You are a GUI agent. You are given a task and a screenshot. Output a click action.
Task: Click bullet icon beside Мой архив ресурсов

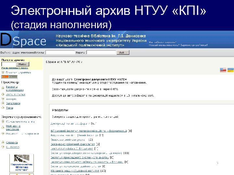click(x=3, y=128)
